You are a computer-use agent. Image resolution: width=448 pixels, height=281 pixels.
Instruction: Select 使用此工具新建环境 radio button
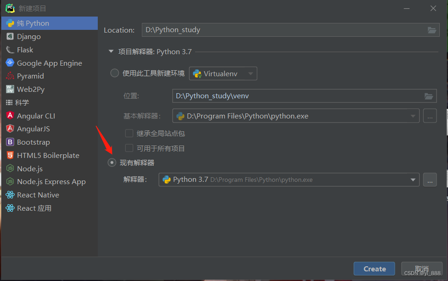point(115,73)
